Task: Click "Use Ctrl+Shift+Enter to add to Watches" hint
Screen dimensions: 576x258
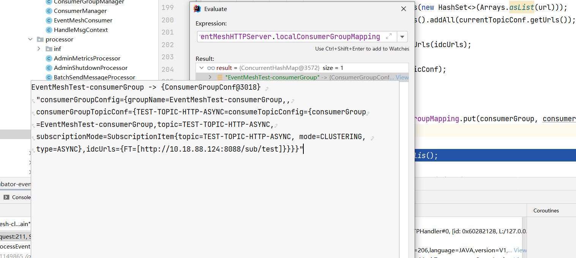Action: [x=362, y=49]
